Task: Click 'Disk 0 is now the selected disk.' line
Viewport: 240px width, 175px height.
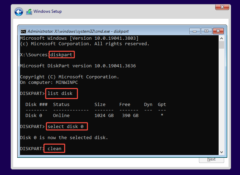Action: coord(64,137)
